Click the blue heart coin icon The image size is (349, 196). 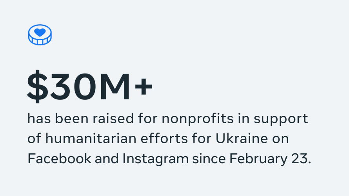pos(40,34)
